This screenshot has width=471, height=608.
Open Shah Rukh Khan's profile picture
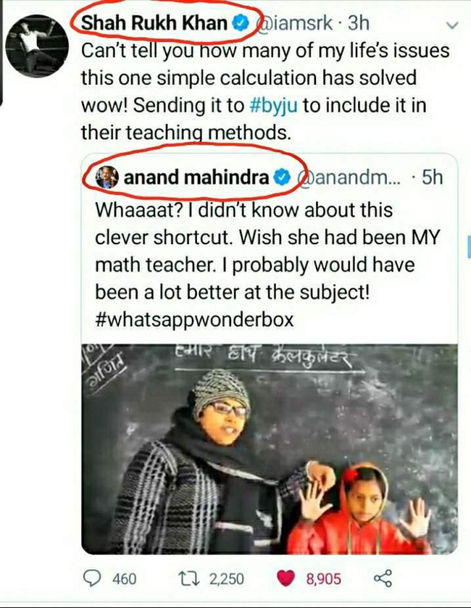(37, 46)
